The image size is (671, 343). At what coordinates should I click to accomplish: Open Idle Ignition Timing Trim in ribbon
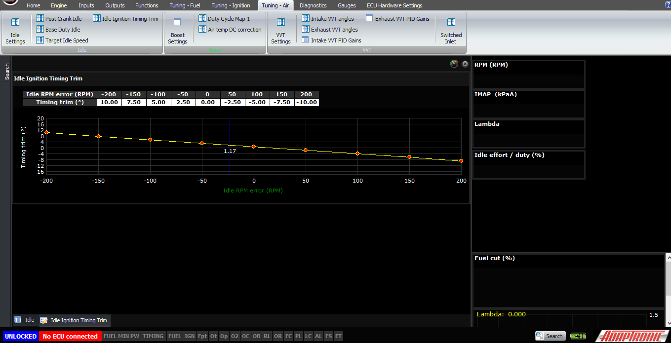pos(125,19)
